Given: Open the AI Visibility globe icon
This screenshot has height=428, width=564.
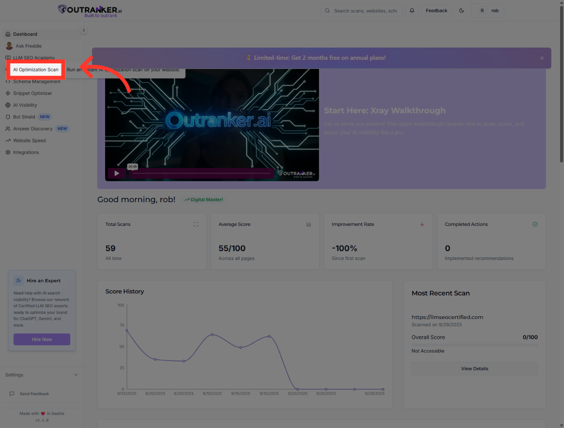Looking at the screenshot, I should click(8, 105).
